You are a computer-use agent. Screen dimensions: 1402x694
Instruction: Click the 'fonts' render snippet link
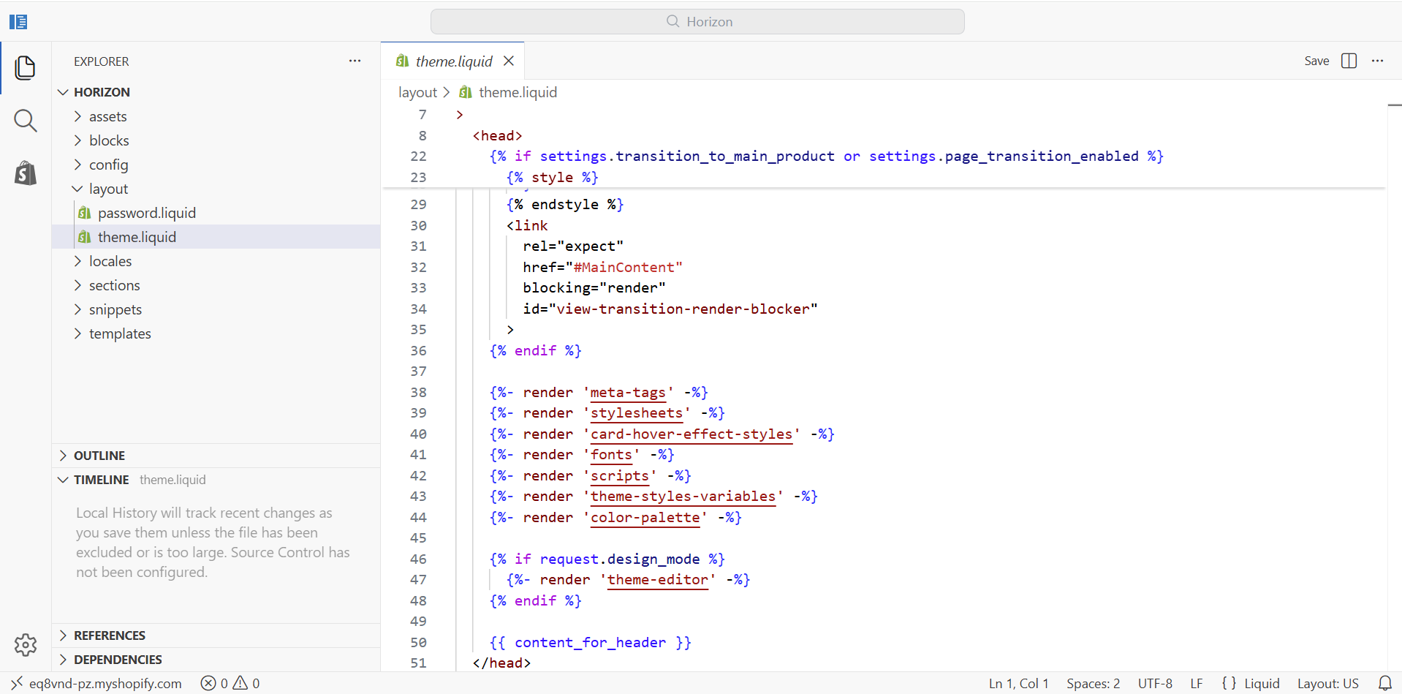[x=611, y=455]
